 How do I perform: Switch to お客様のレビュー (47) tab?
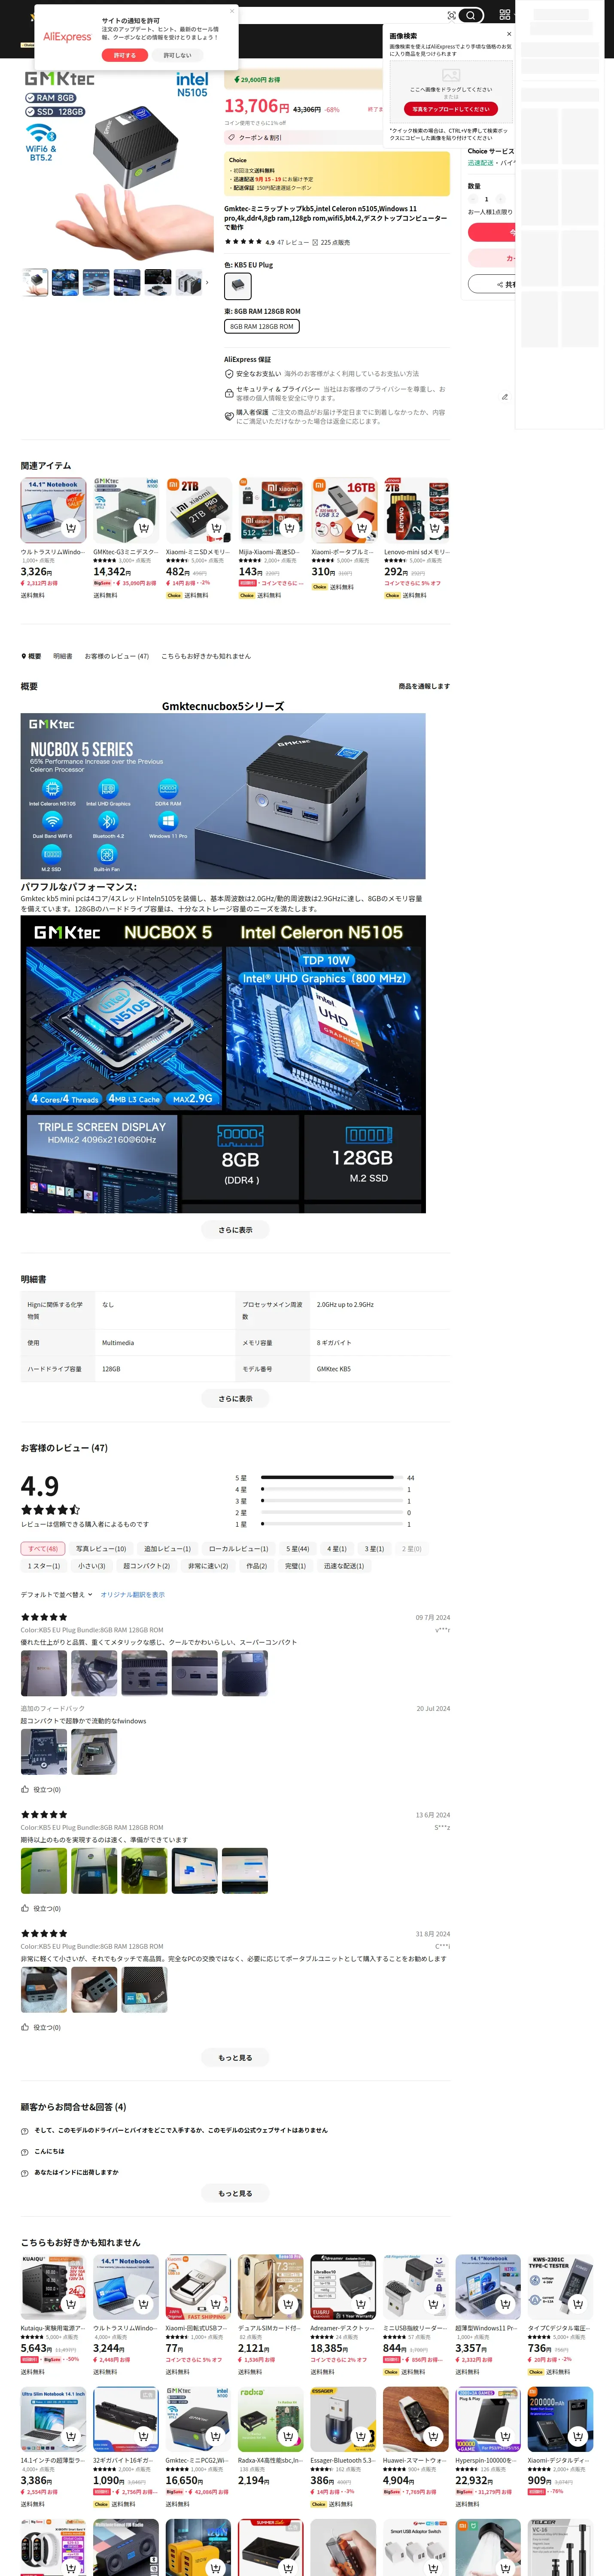pos(116,656)
